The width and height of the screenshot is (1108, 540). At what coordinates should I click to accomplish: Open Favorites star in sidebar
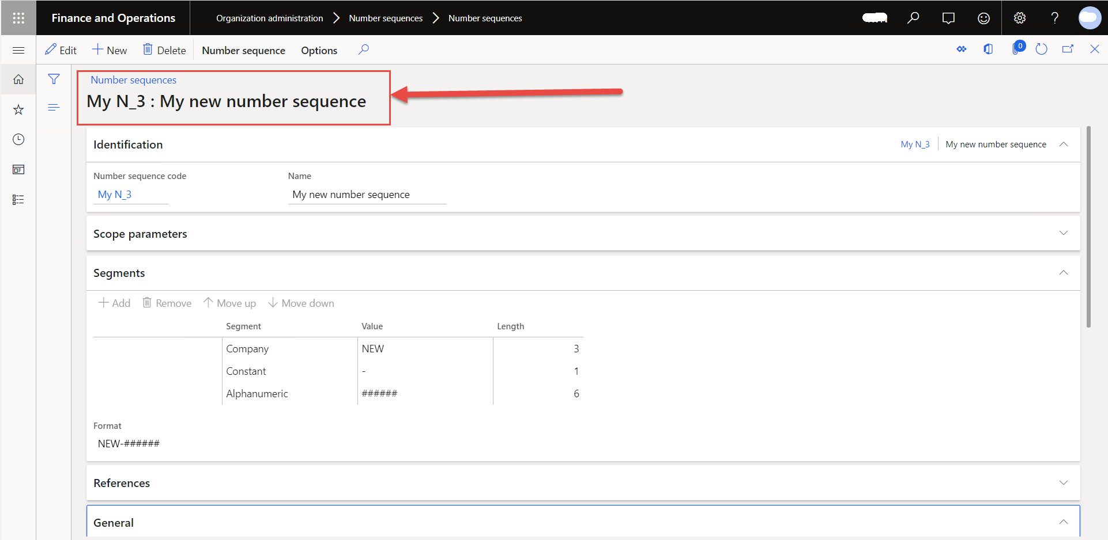[x=18, y=109]
